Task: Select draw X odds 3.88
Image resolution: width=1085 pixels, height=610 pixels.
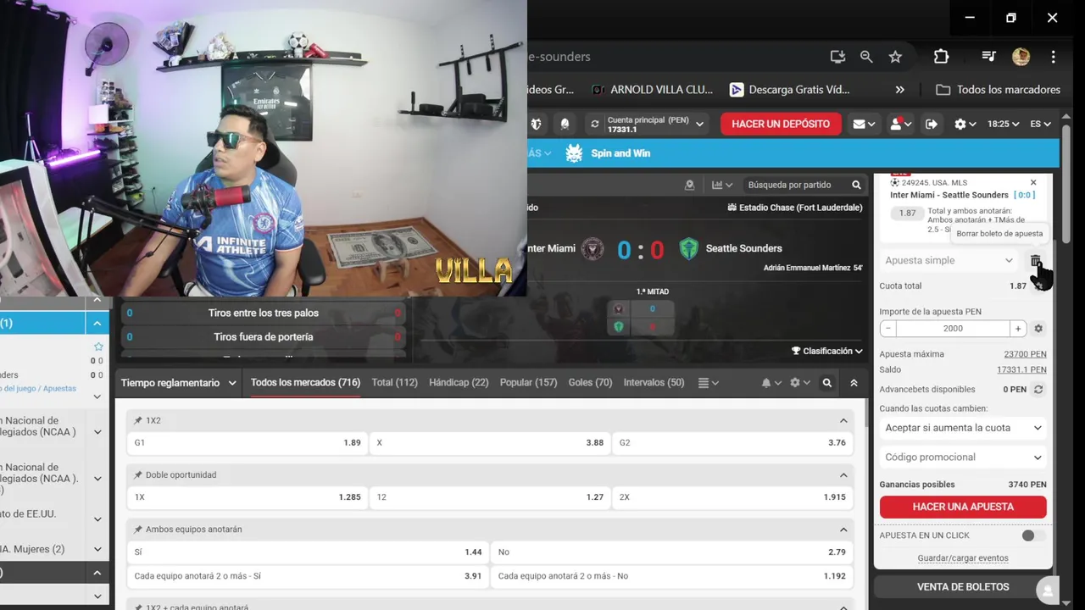Action: pyautogui.click(x=490, y=442)
